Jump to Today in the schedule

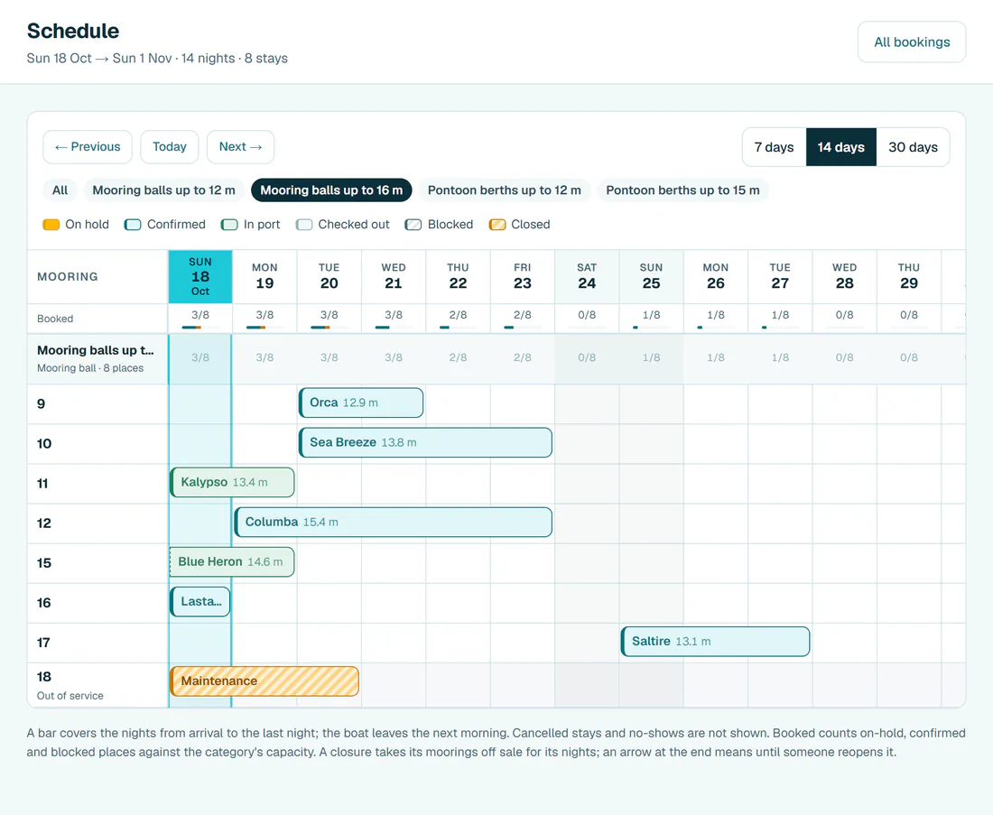pyautogui.click(x=169, y=147)
